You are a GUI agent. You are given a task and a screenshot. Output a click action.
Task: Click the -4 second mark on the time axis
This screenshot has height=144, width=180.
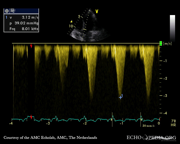click(11, 123)
